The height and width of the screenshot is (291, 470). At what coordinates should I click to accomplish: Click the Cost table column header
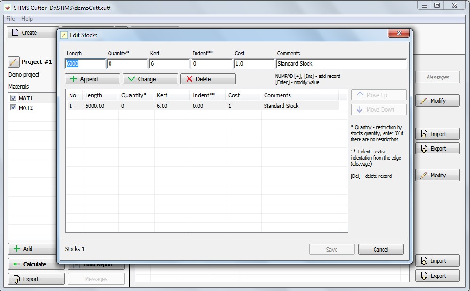coord(243,95)
